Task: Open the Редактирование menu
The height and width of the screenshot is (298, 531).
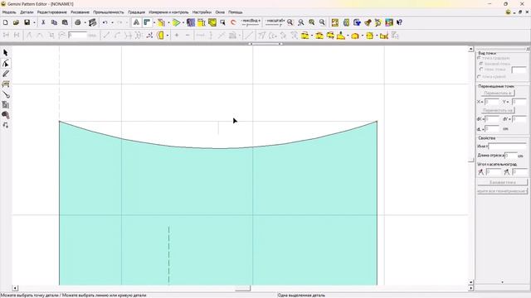Action: [51, 12]
